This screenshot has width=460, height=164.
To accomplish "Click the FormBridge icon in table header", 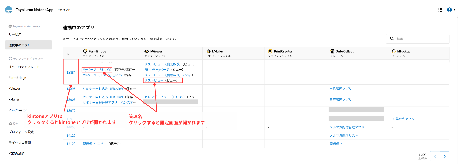I will 85,51.
